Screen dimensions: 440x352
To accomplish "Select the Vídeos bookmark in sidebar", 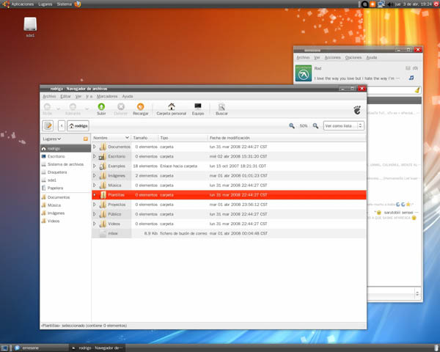I will point(65,221).
